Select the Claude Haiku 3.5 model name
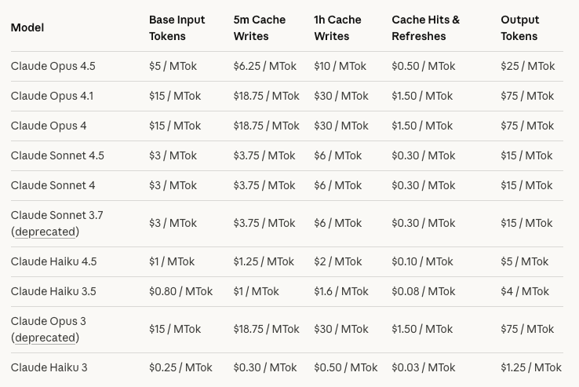 click(x=53, y=292)
